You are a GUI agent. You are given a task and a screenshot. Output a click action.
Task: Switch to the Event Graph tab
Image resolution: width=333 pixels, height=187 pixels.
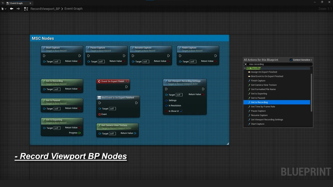coord(16,3)
